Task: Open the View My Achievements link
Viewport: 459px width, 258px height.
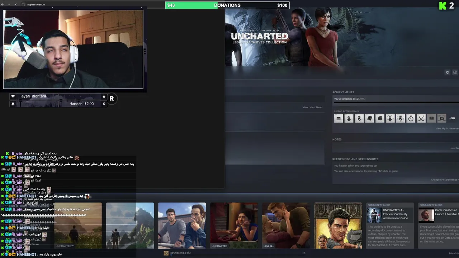Action: [x=447, y=128]
